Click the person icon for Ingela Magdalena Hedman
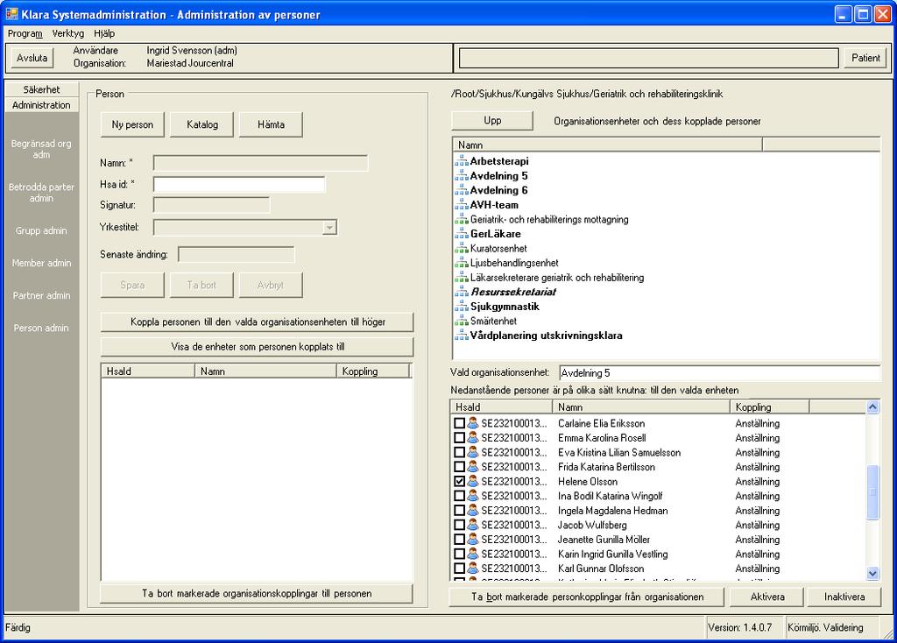The width and height of the screenshot is (897, 643). point(472,510)
